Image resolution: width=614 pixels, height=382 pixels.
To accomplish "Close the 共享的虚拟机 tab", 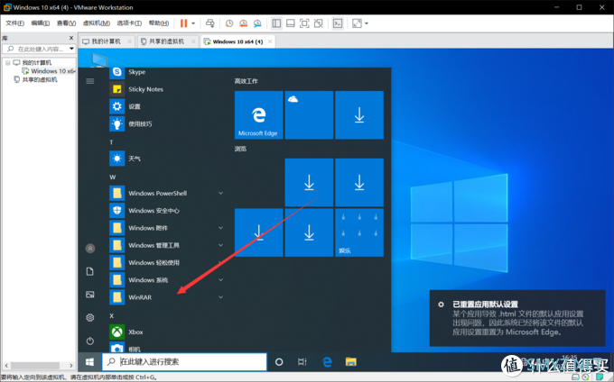I will [193, 41].
